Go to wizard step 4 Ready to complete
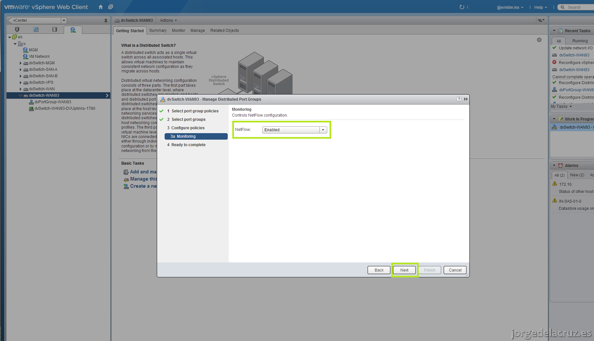594x341 pixels. (186, 145)
